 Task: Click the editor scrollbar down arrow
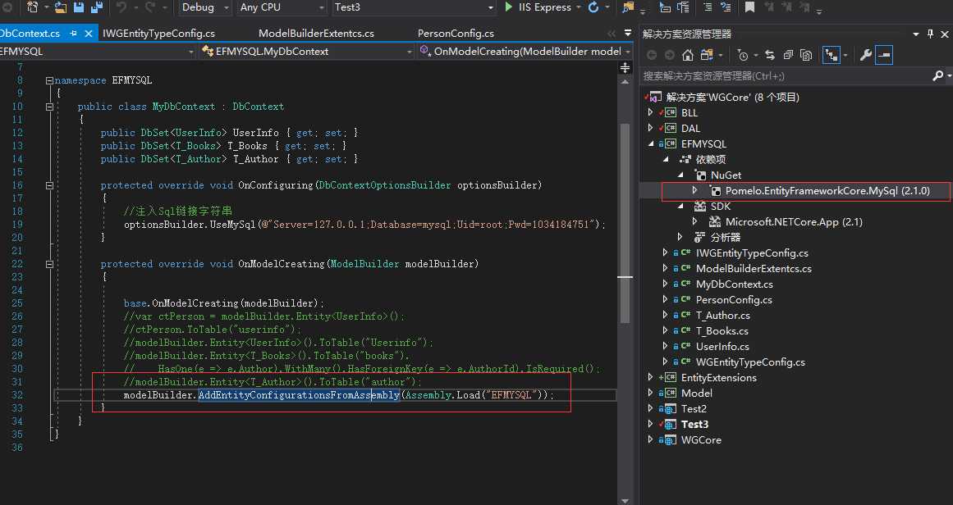[x=625, y=500]
